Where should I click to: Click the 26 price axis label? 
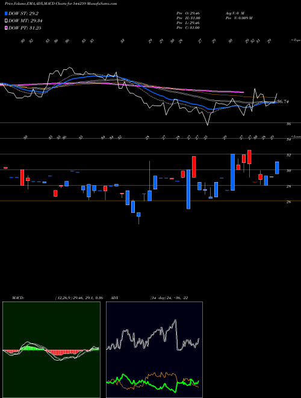point(289,202)
